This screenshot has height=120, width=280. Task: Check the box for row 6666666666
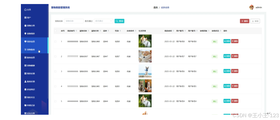pos(56,71)
